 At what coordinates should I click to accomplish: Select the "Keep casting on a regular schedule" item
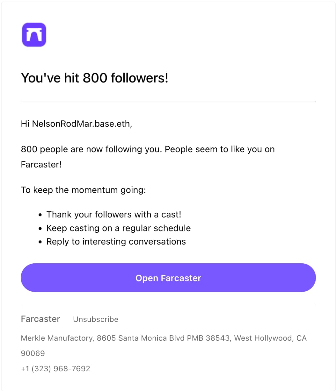pyautogui.click(x=119, y=228)
